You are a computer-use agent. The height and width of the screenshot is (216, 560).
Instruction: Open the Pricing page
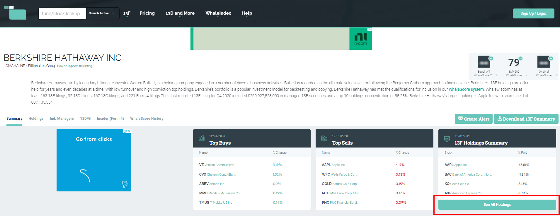(x=147, y=13)
